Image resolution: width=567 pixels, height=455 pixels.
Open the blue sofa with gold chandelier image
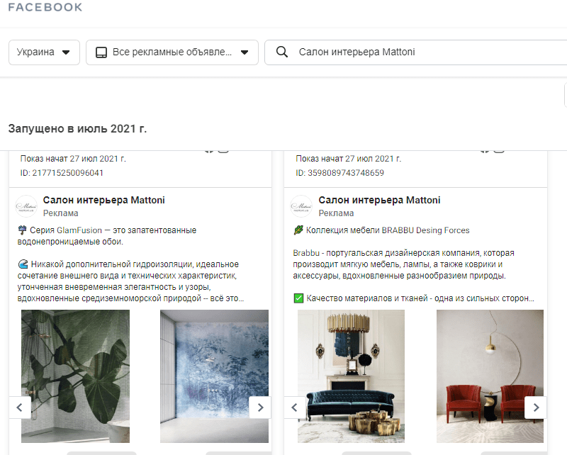351,376
